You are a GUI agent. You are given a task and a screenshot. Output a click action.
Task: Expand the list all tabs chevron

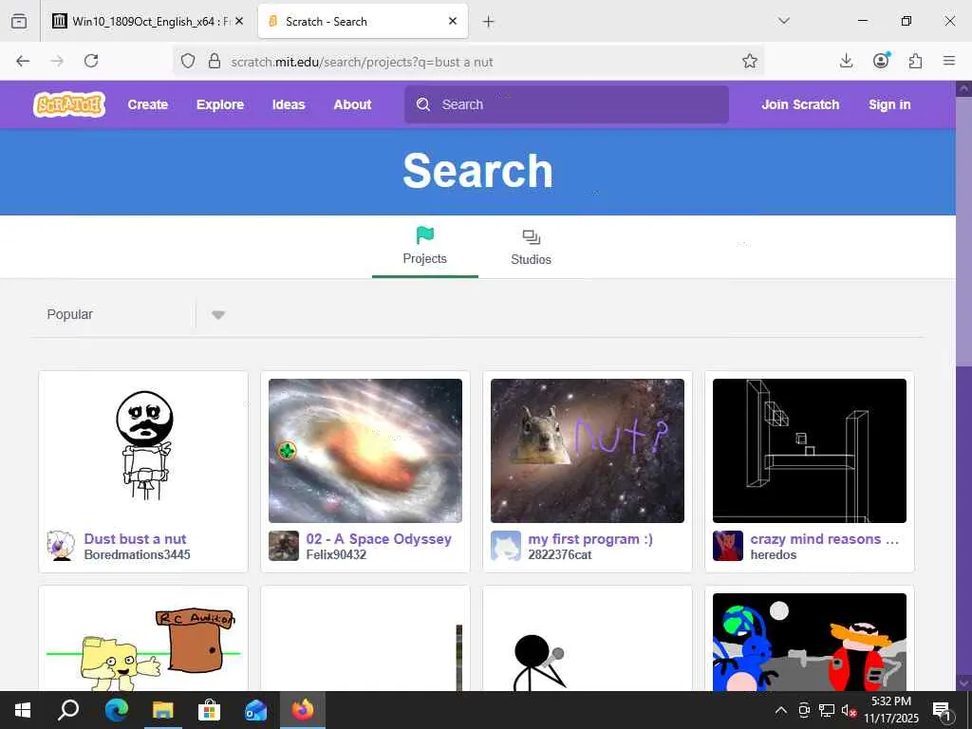tap(783, 21)
